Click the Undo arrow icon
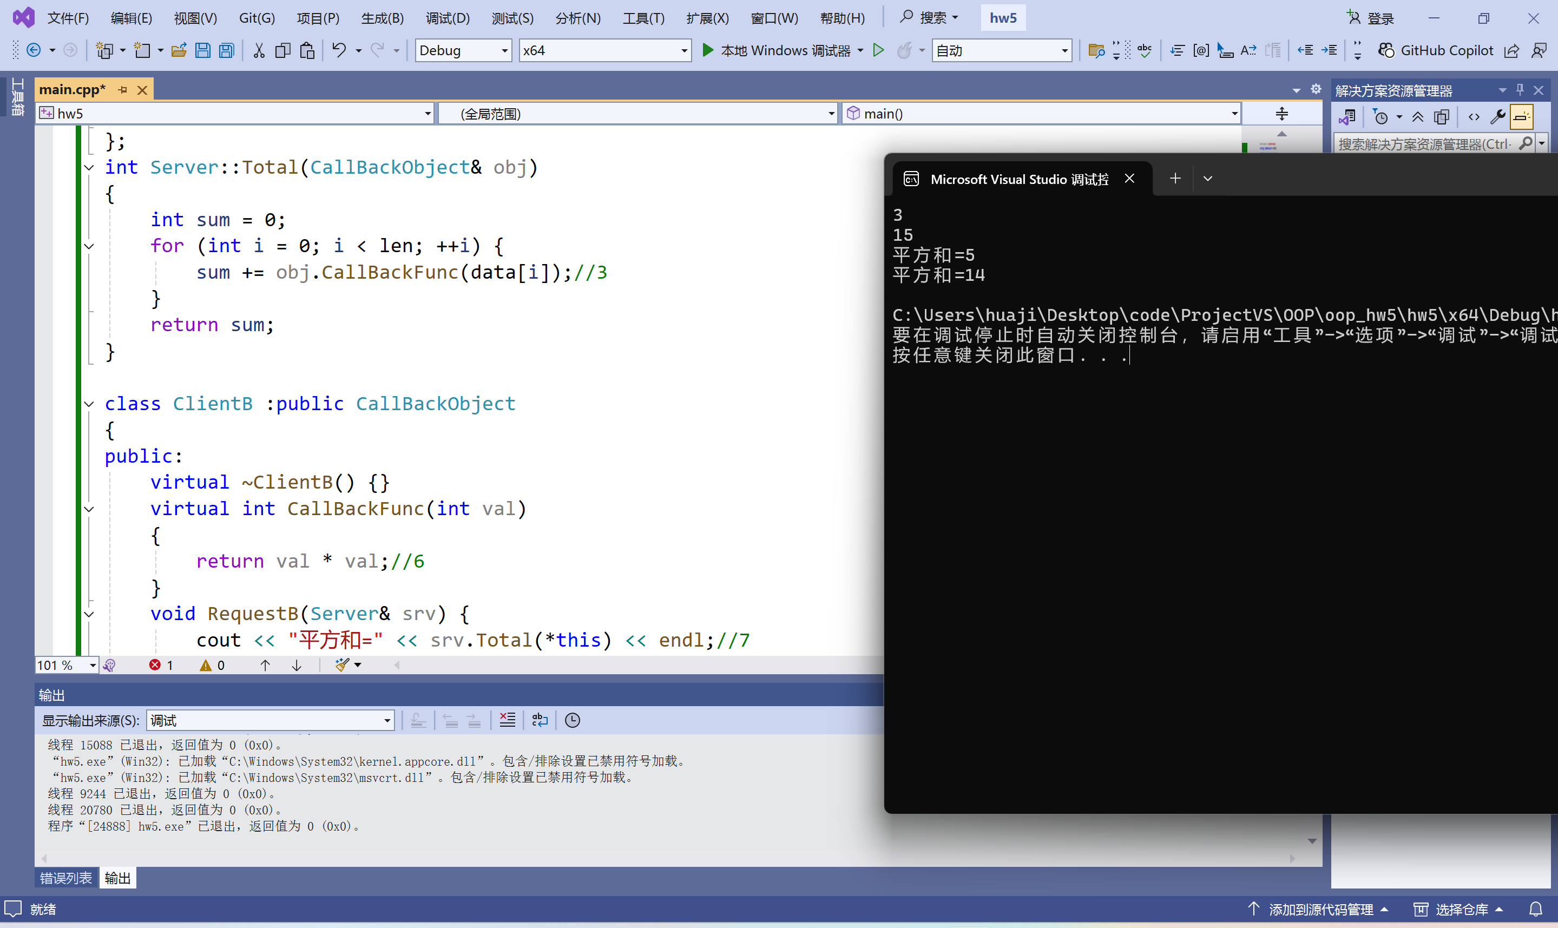The image size is (1558, 928). click(x=338, y=50)
